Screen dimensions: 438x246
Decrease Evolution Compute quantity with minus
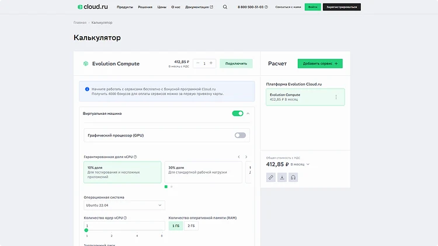coord(198,64)
